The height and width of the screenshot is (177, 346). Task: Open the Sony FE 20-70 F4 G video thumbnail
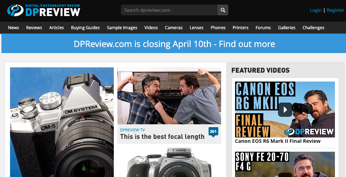tap(285, 165)
